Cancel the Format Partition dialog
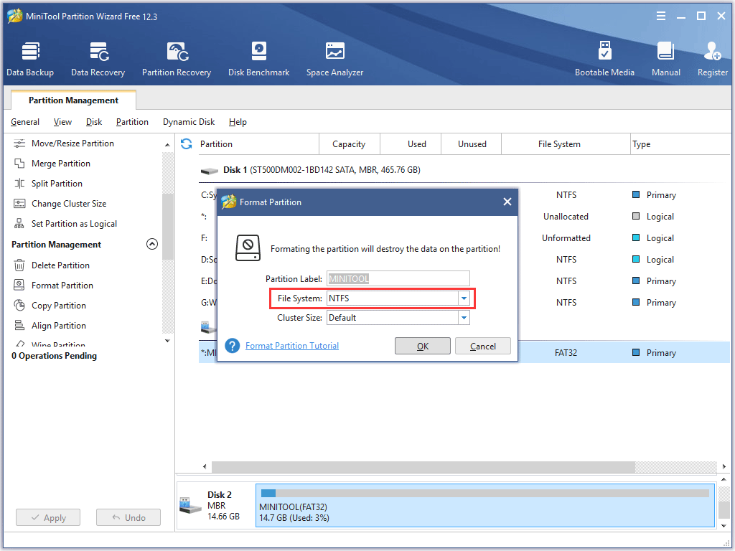This screenshot has height=551, width=735. tap(483, 347)
